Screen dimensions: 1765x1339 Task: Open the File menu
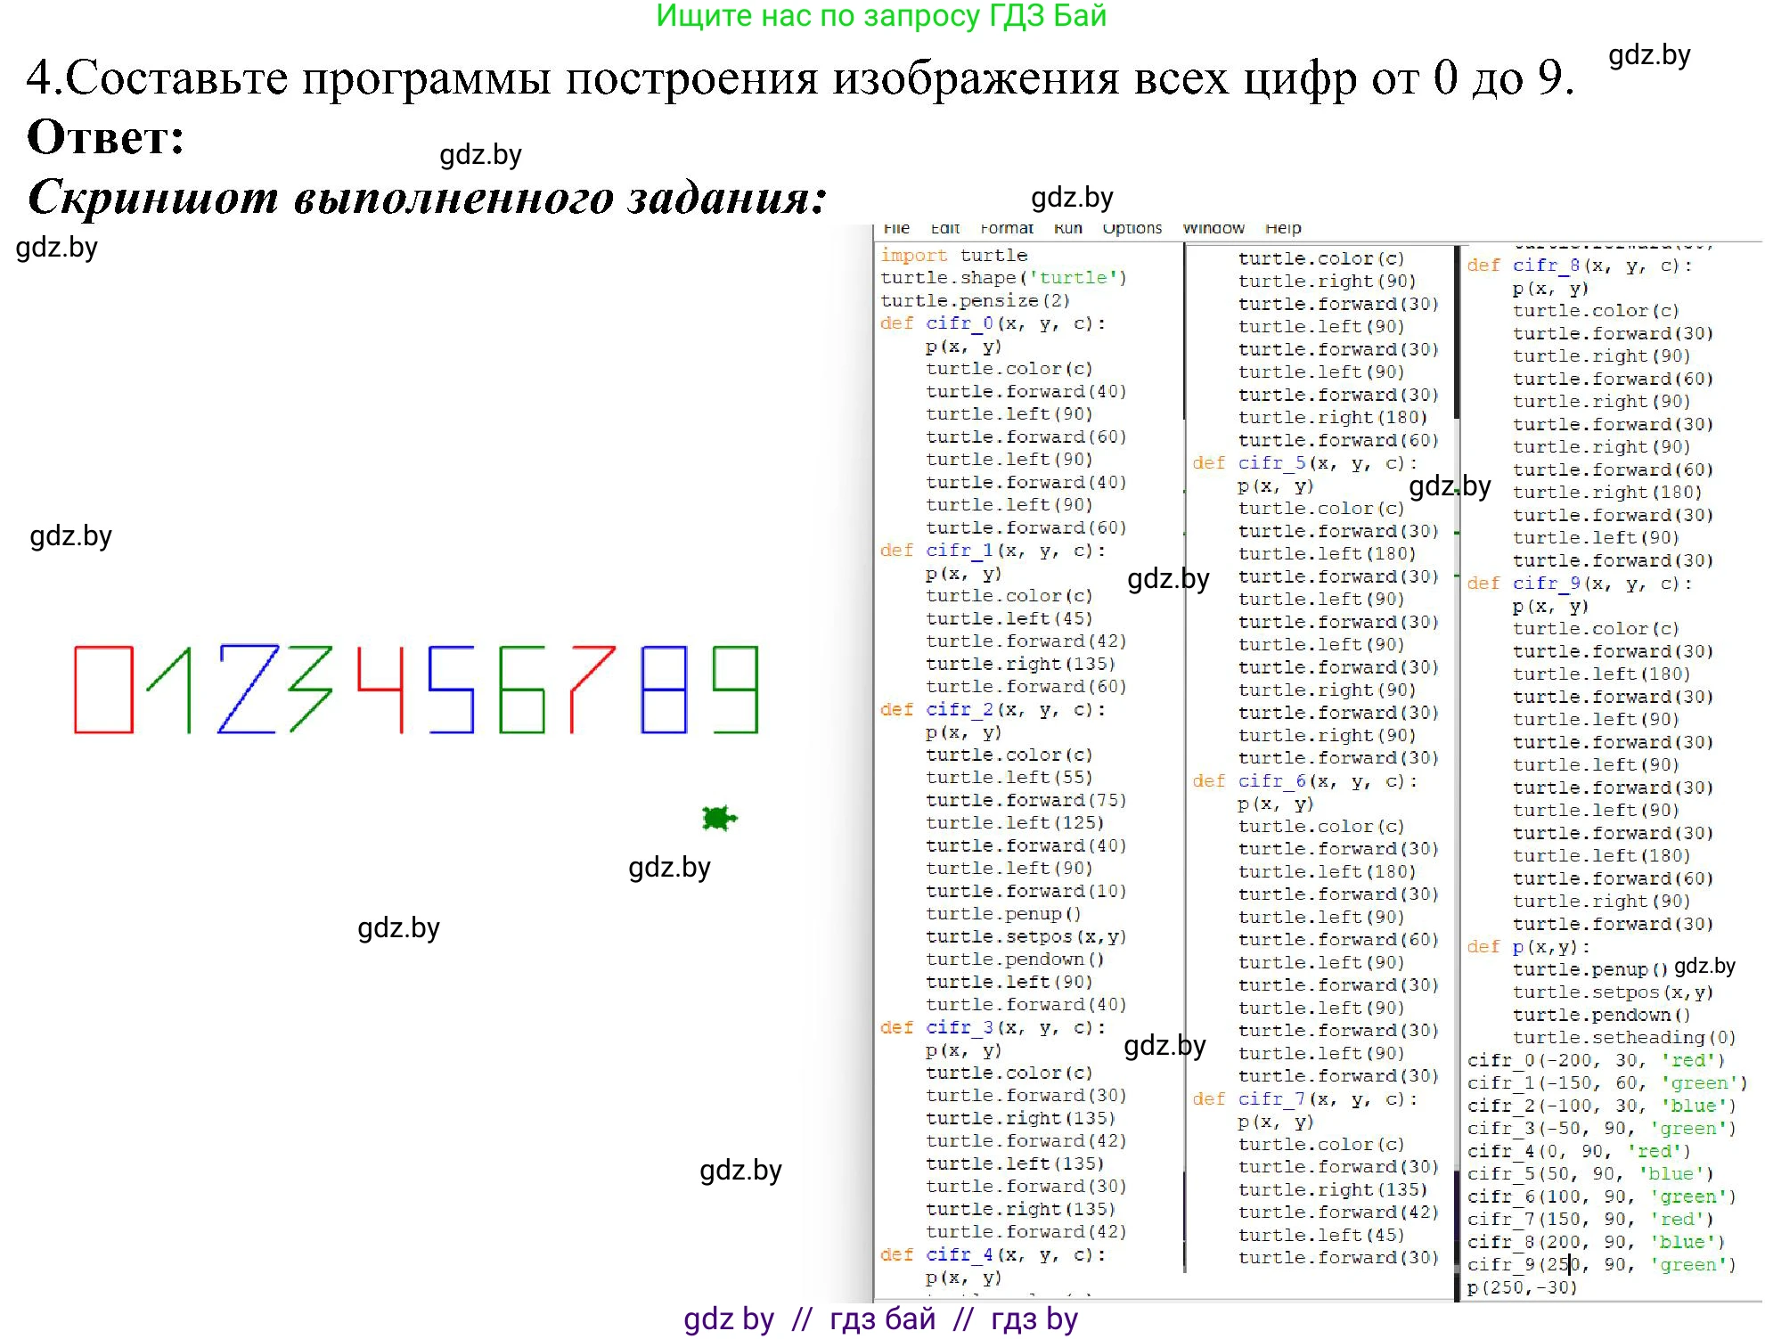pyautogui.click(x=897, y=228)
